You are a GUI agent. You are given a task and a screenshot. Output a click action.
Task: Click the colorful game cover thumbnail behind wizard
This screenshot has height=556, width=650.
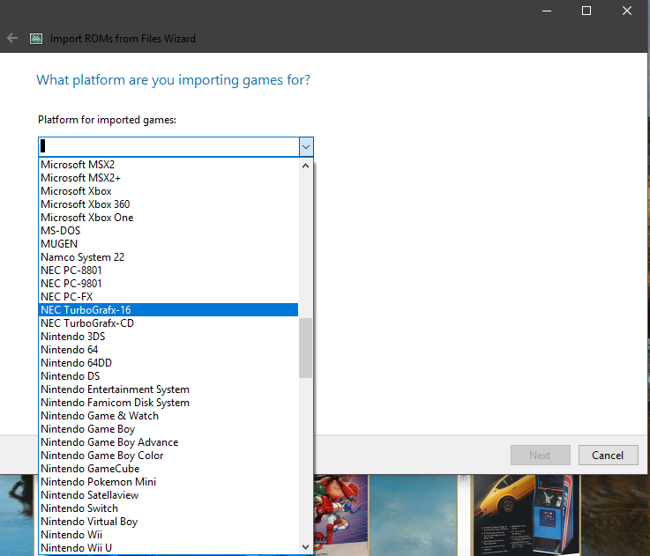pos(341,515)
